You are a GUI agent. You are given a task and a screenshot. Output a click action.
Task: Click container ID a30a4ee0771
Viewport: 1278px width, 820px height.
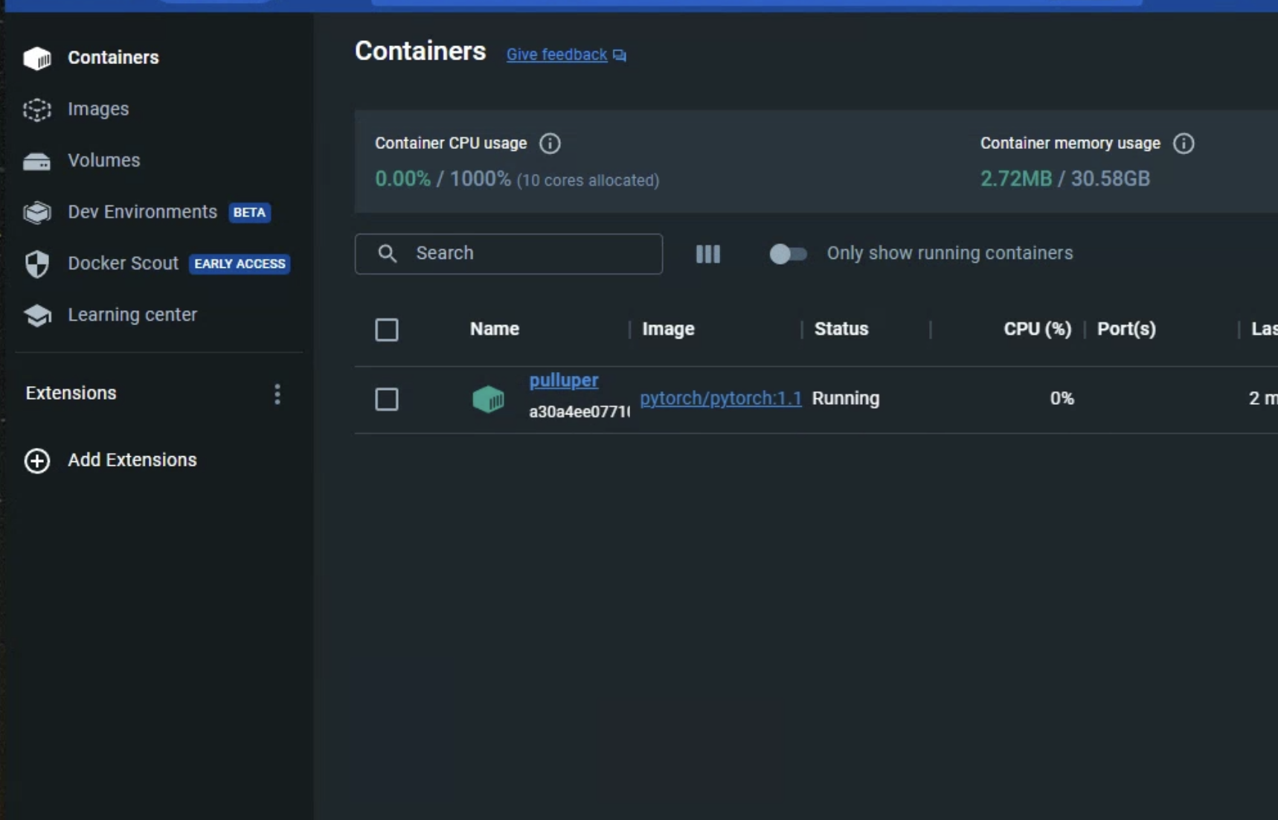579,411
